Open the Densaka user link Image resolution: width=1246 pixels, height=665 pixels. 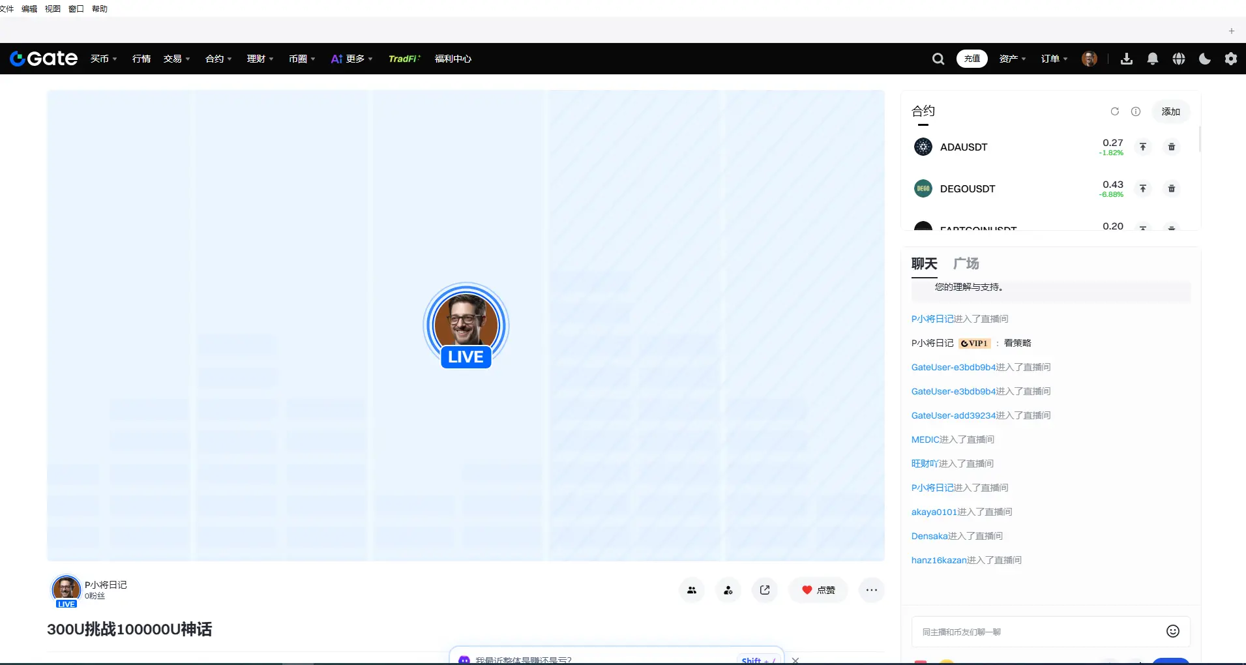tap(930, 536)
